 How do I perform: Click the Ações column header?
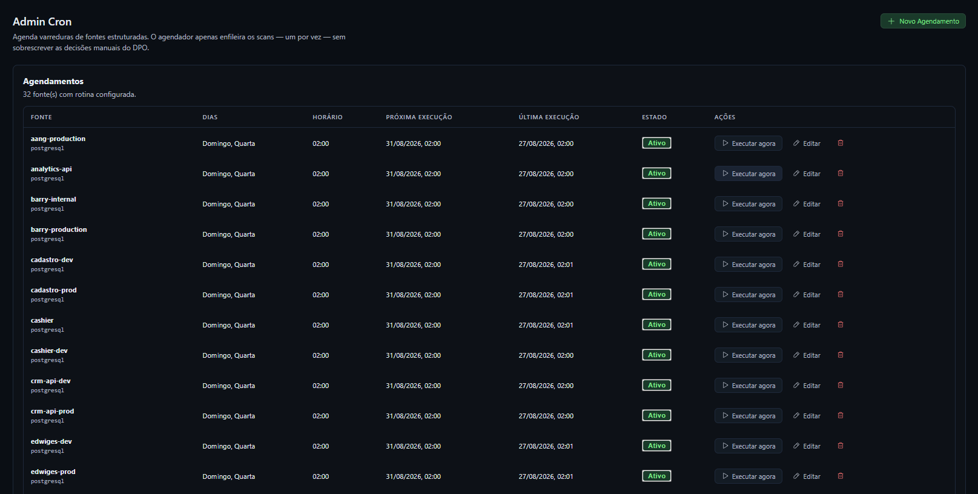tap(725, 117)
